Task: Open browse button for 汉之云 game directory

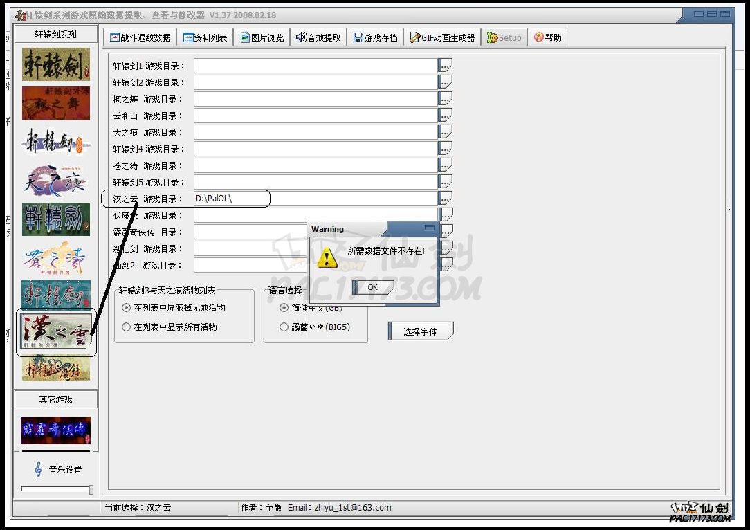Action: coord(446,199)
